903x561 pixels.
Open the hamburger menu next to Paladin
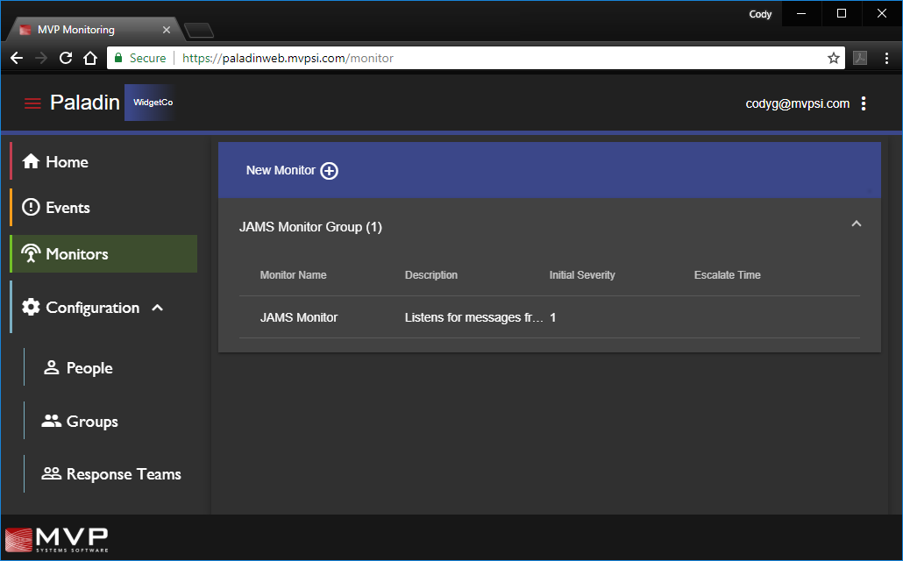(x=32, y=103)
